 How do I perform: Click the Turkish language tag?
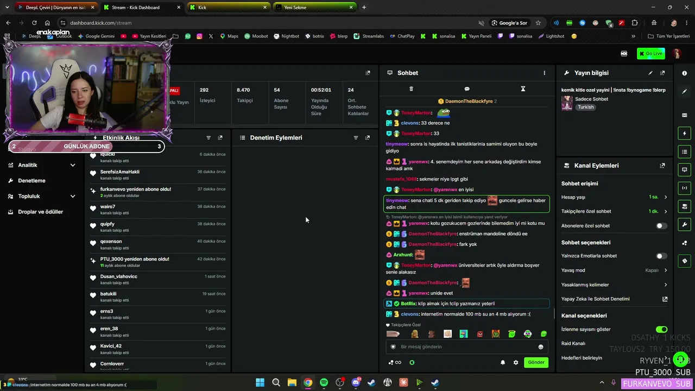point(586,107)
